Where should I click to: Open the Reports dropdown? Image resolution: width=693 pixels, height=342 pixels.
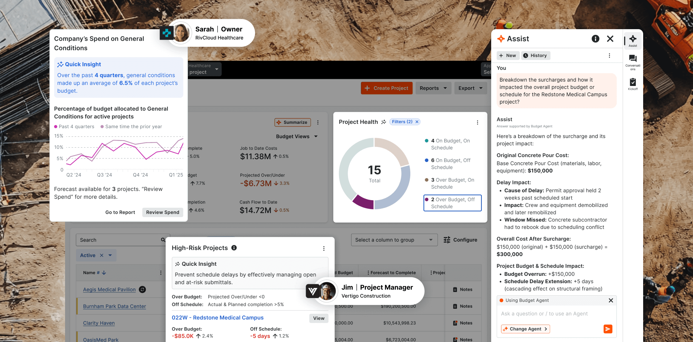tap(433, 88)
